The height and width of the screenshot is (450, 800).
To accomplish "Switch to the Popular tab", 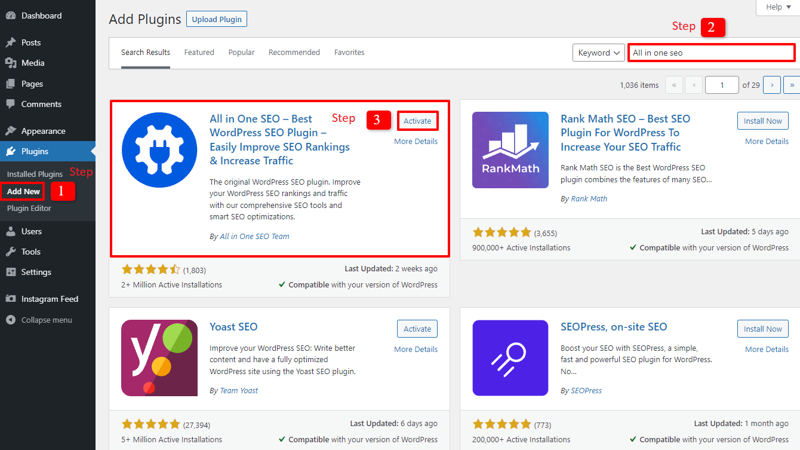I will coord(241,53).
